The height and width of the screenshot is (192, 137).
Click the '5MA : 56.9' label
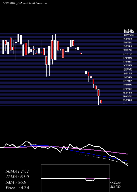point(16,182)
